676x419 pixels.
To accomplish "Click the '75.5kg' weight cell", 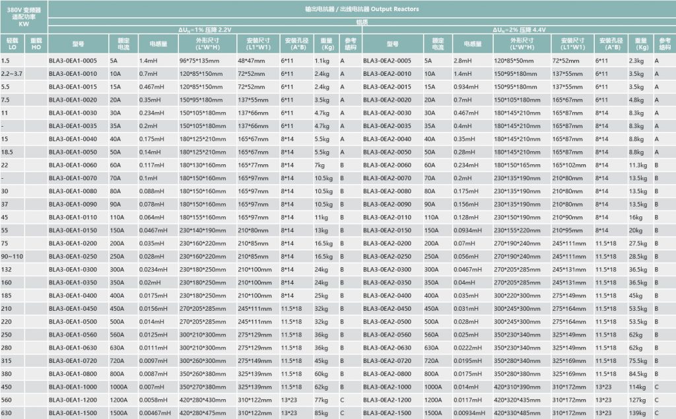I will pyautogui.click(x=638, y=361).
